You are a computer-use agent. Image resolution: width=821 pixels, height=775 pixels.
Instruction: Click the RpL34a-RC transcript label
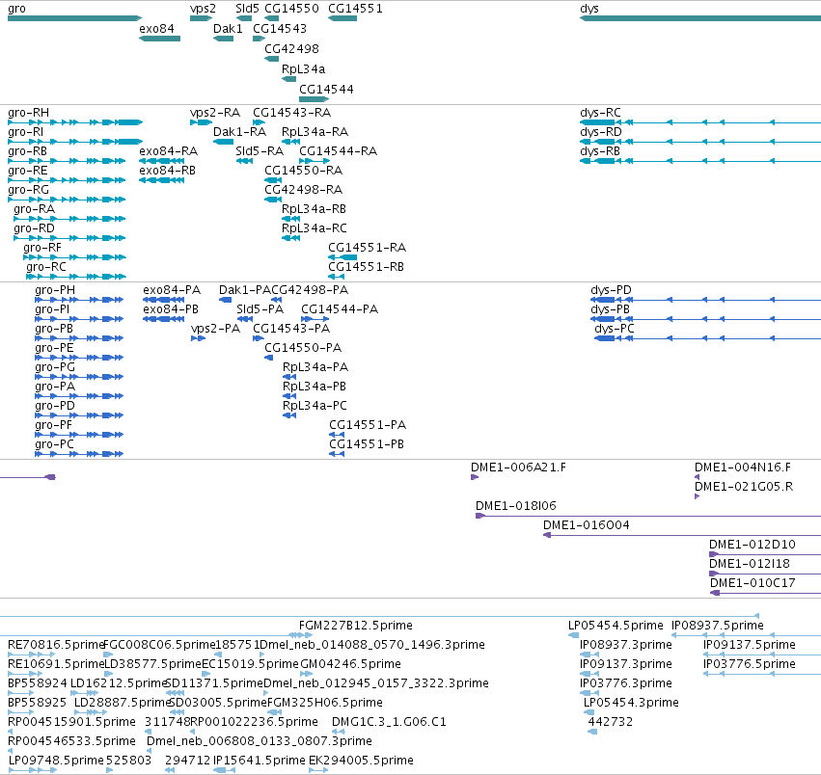(315, 228)
